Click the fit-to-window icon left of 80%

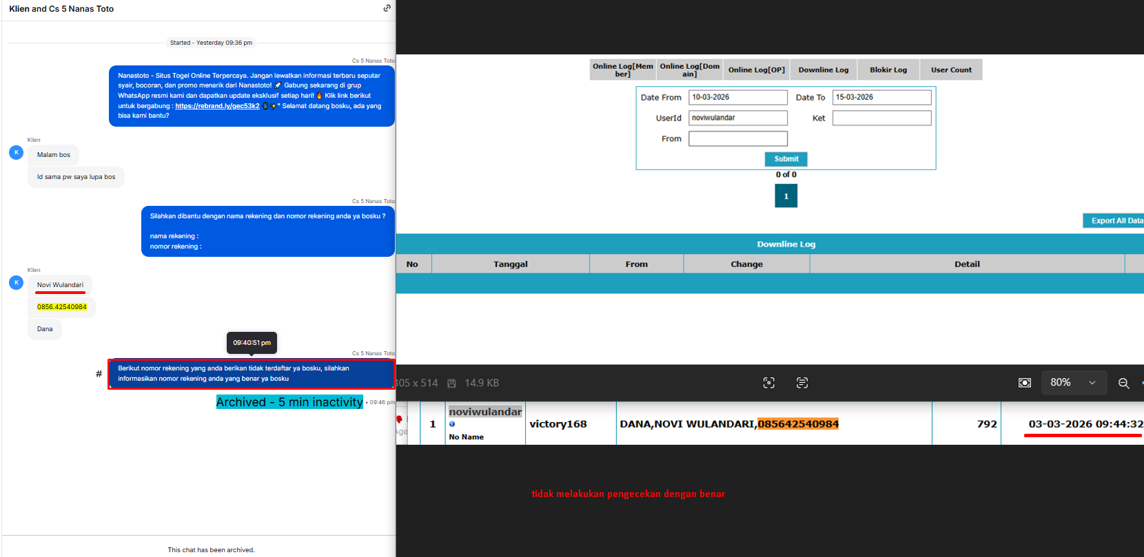(1025, 383)
